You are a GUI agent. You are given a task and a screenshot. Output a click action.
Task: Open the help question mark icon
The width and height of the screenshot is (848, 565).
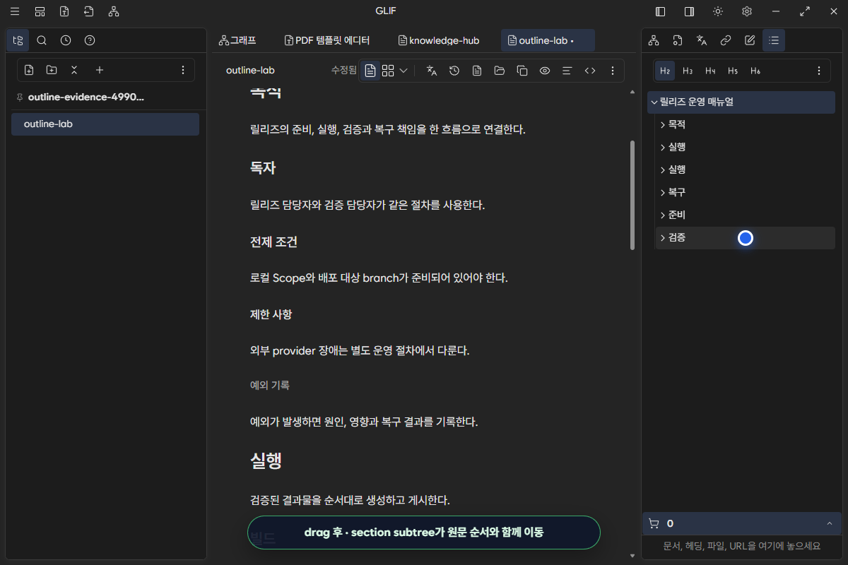[90, 40]
